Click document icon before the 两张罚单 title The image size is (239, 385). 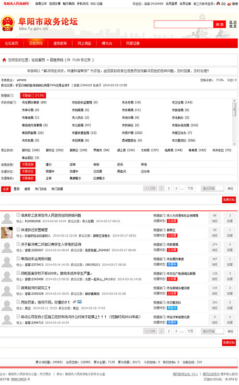(18, 302)
